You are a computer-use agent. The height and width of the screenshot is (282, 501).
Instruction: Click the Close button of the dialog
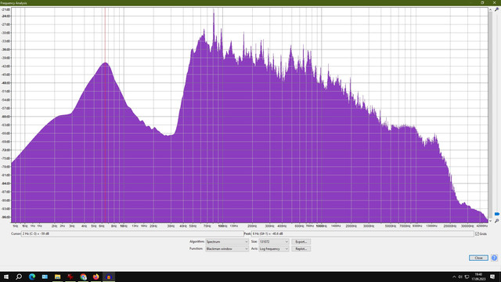coord(478,258)
